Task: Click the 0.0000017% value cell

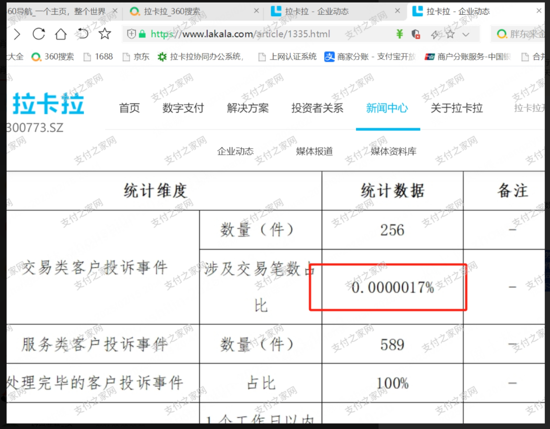Action: click(x=393, y=287)
